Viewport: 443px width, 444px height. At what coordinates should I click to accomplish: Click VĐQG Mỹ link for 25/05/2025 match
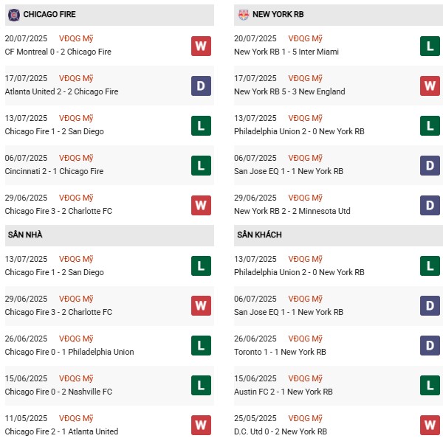(x=306, y=418)
